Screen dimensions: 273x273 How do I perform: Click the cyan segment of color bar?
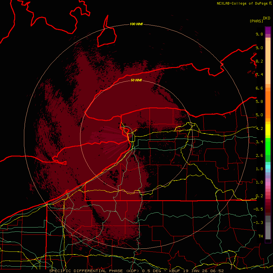268,167
